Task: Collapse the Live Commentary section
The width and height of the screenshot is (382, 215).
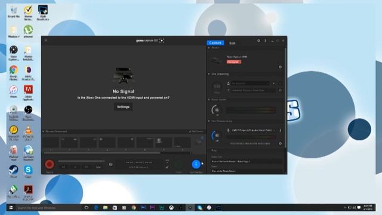Action: (x=209, y=121)
